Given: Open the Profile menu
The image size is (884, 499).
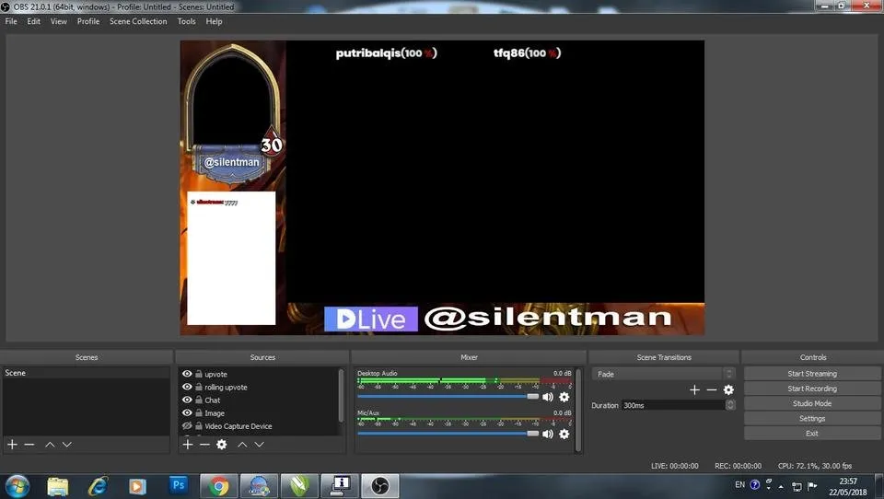Looking at the screenshot, I should [x=88, y=21].
